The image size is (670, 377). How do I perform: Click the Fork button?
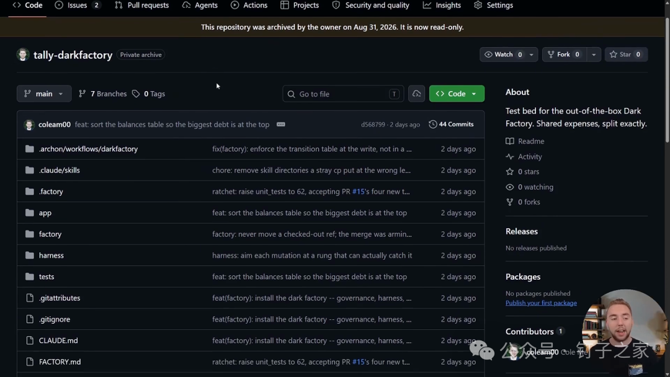[565, 54]
